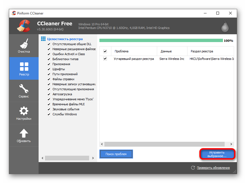The width and height of the screenshot is (246, 183).
Task: Toggle the Автозагрузка checkbox
Action: pos(49,94)
